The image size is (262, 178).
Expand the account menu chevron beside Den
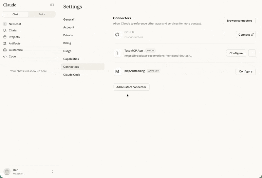(52, 171)
